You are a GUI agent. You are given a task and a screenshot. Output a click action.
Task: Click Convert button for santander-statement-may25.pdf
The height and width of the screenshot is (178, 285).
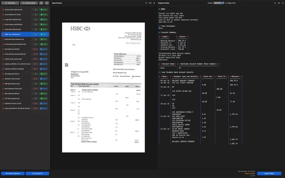click(x=43, y=69)
